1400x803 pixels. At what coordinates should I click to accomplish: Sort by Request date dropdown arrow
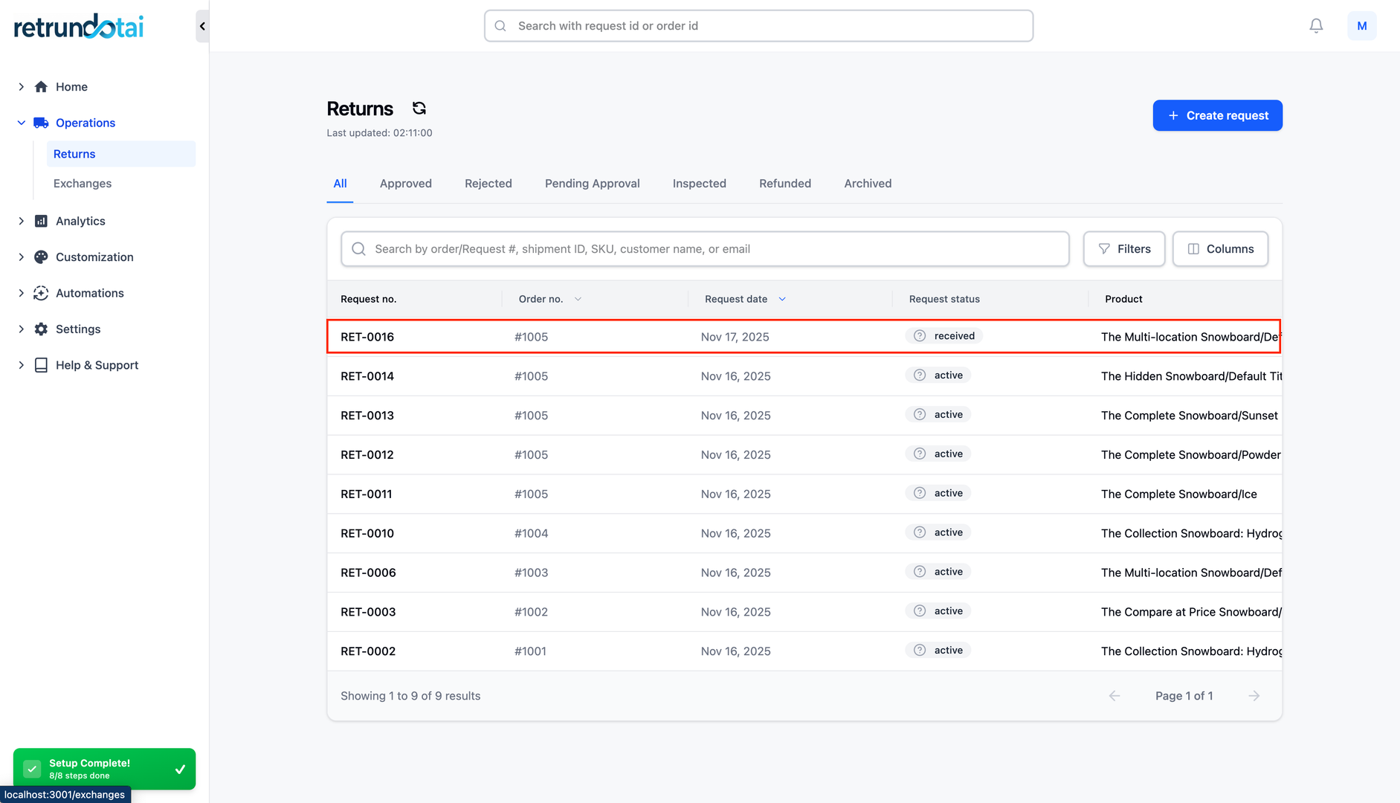coord(782,299)
